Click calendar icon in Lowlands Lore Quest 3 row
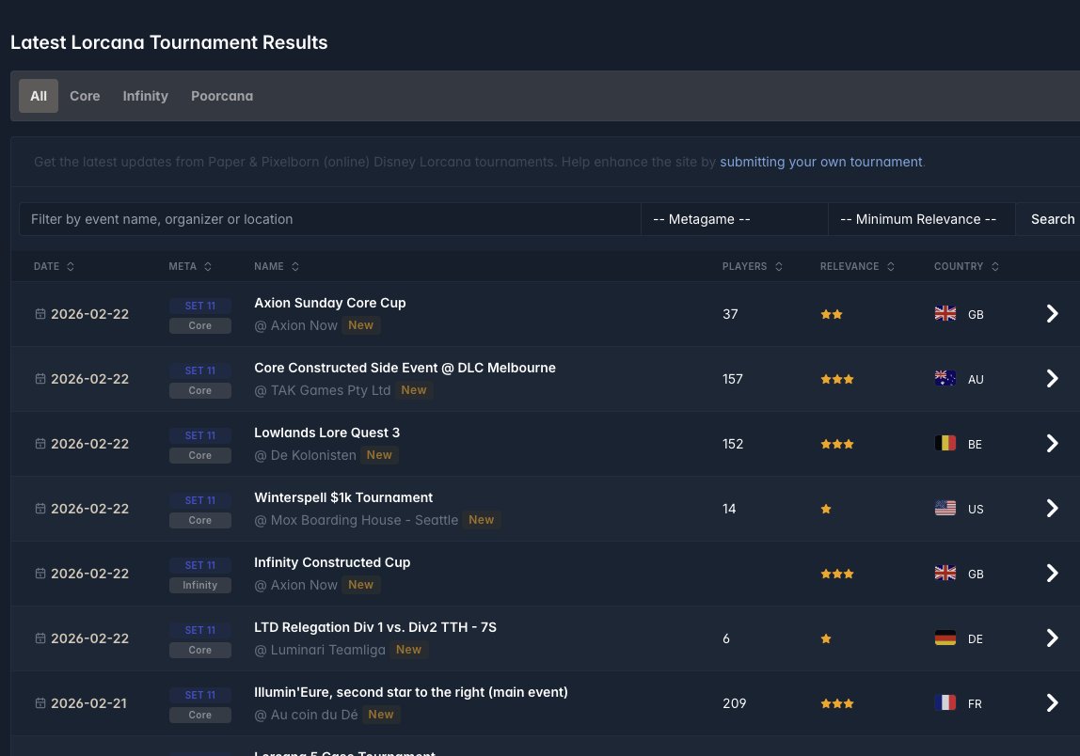The width and height of the screenshot is (1080, 756). point(40,444)
